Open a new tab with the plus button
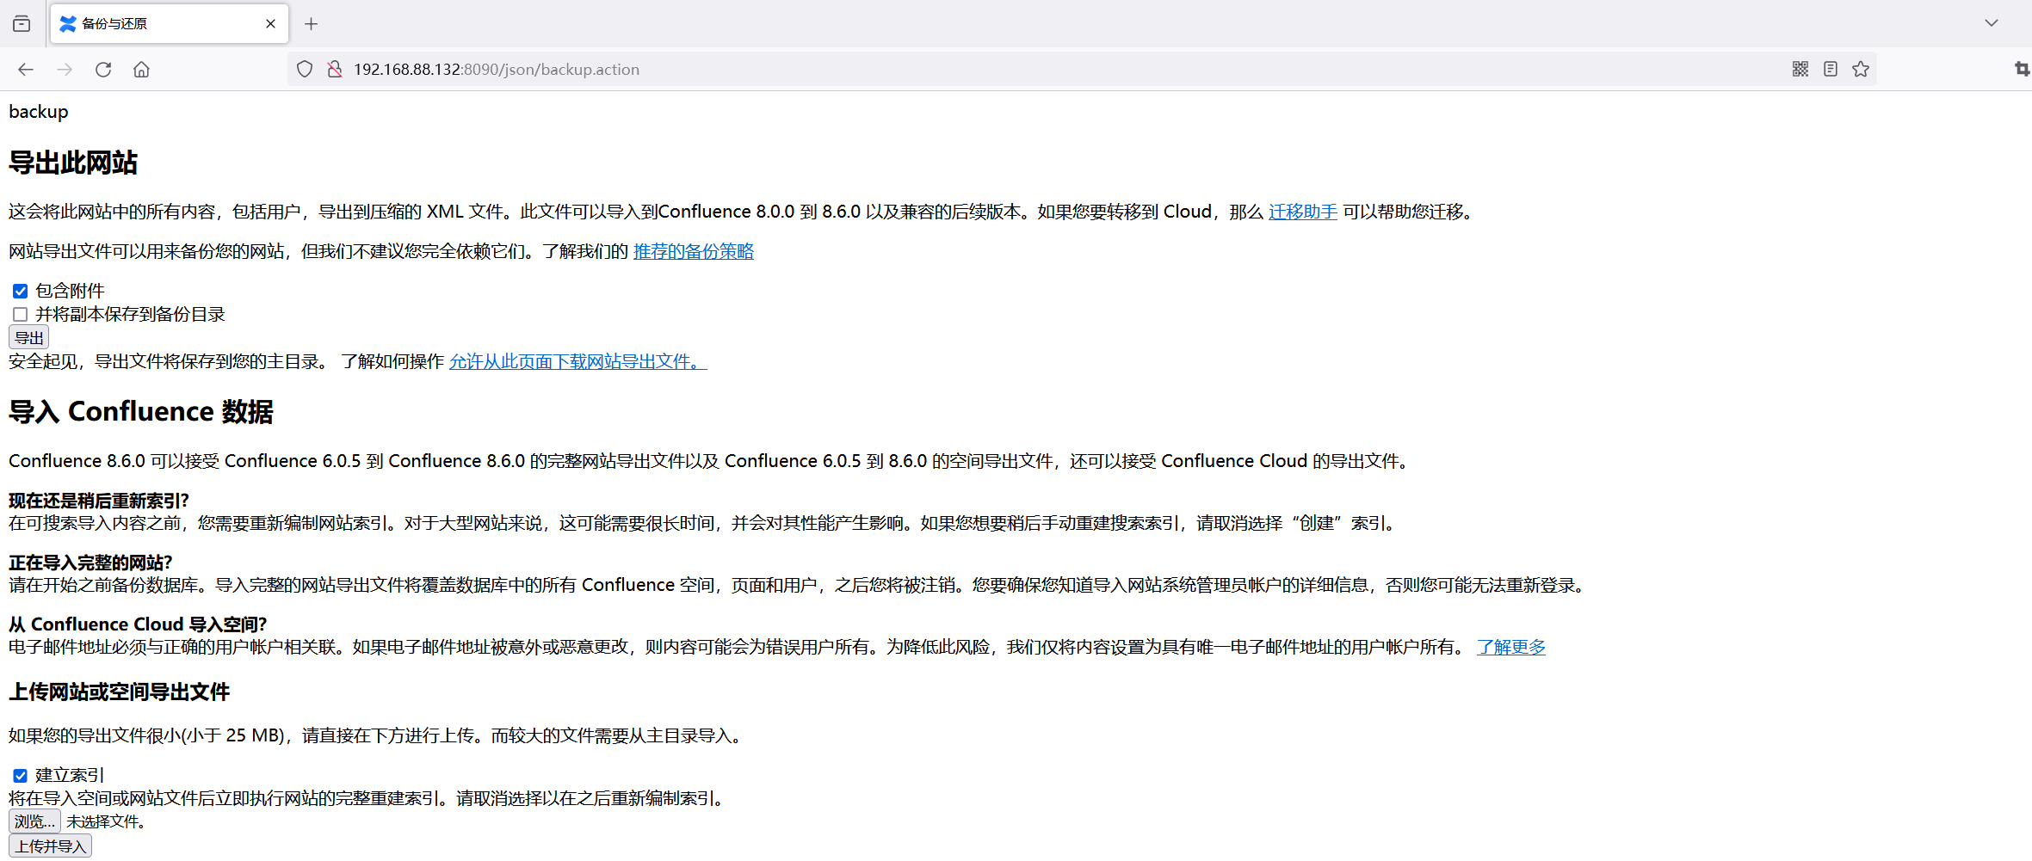Viewport: 2032px width, 861px height. pos(312,24)
